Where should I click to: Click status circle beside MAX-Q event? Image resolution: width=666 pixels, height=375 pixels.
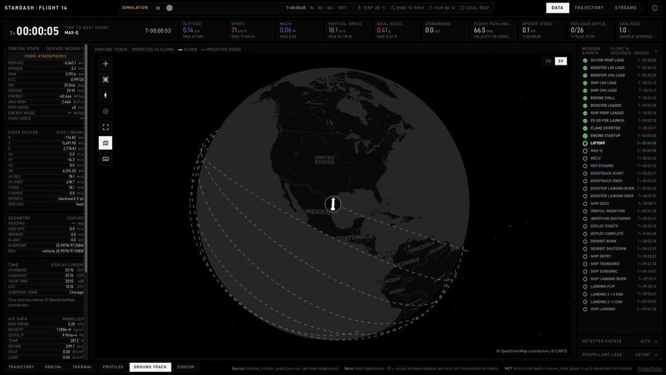pos(585,150)
